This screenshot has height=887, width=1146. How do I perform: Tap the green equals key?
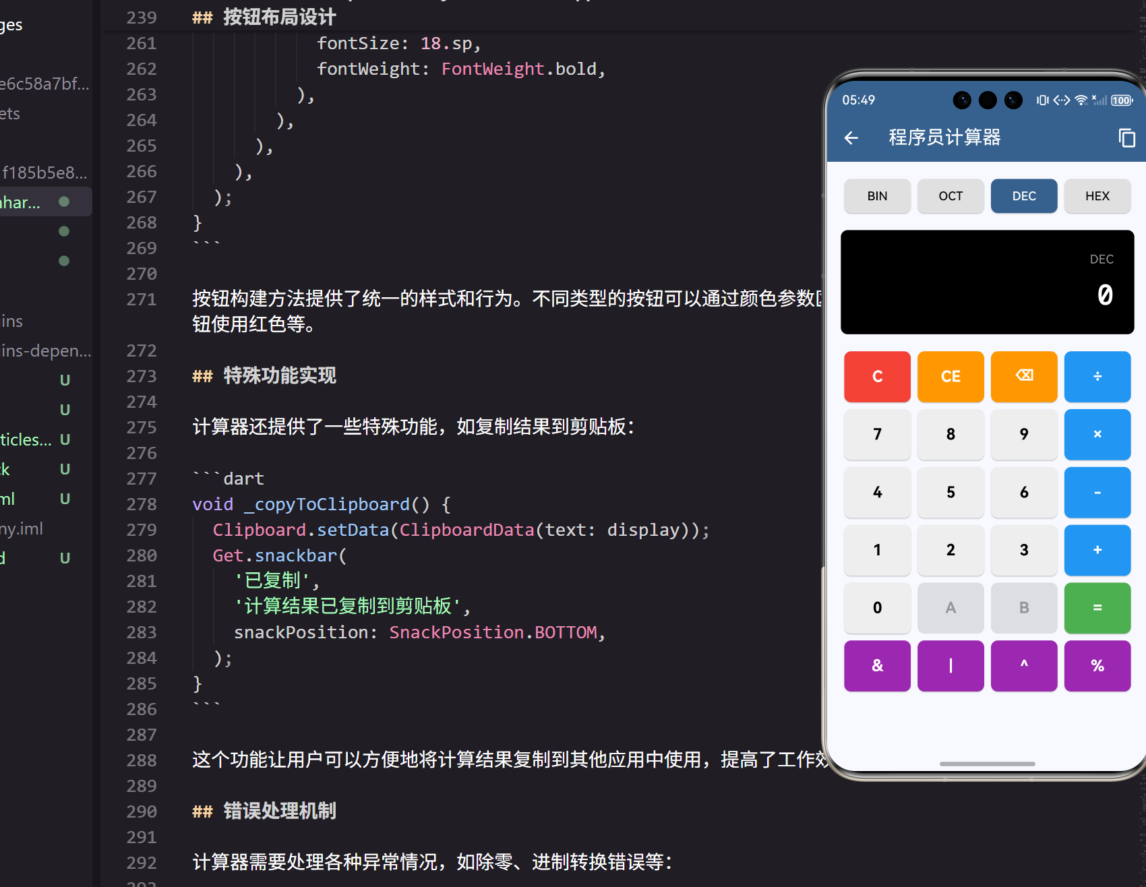pos(1097,608)
